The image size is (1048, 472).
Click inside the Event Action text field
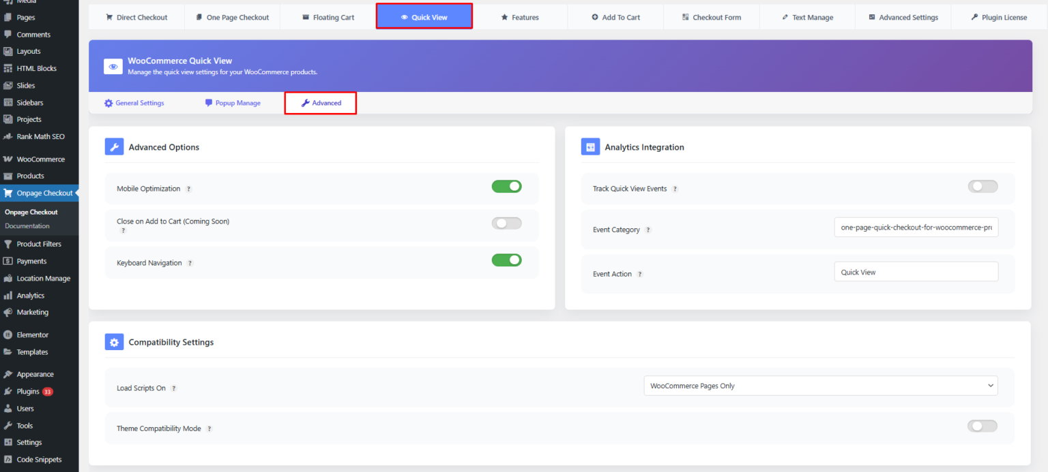coord(916,271)
